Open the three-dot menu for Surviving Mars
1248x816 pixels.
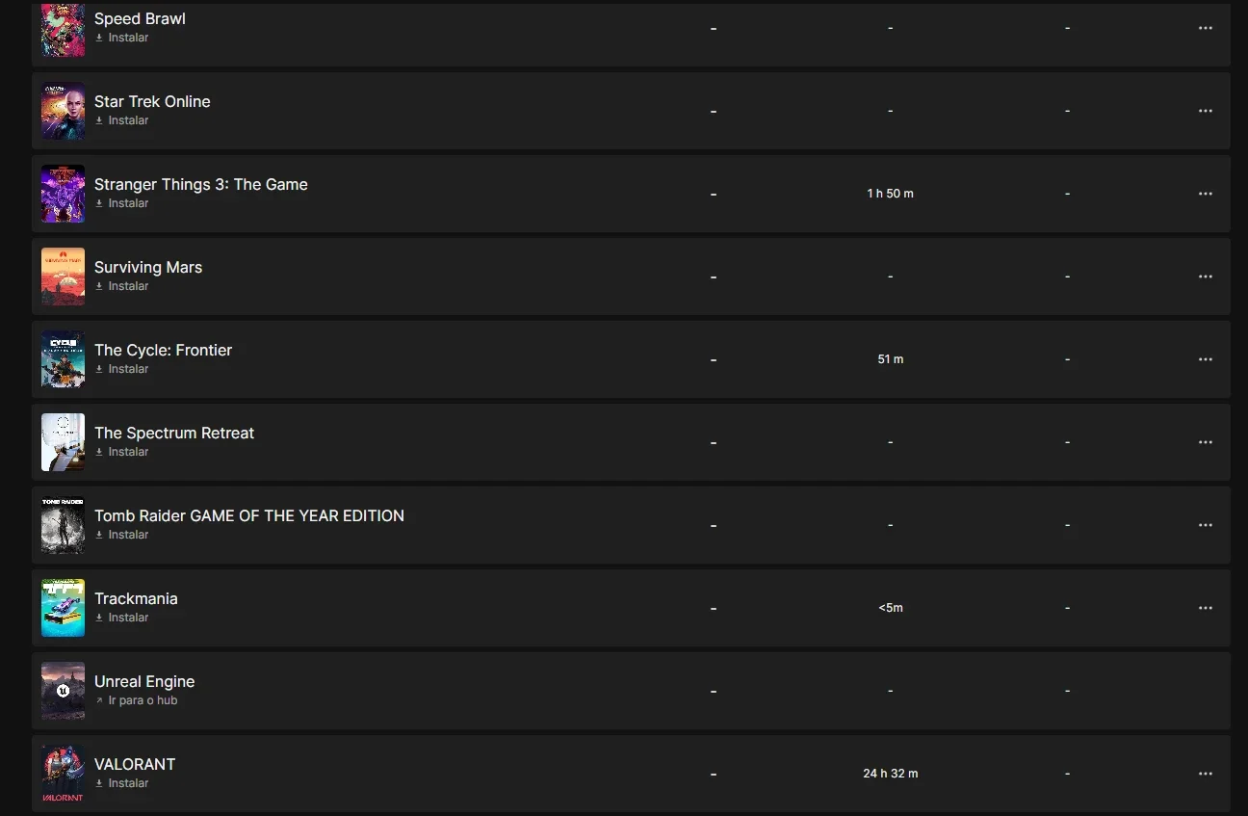tap(1205, 276)
